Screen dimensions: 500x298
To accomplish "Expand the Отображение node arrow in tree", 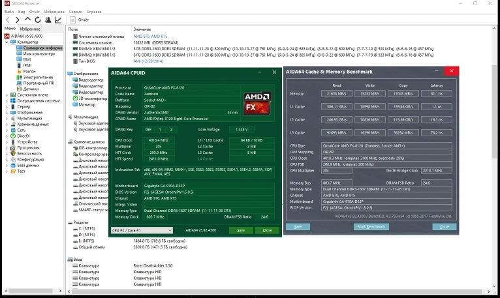I will [7, 113].
